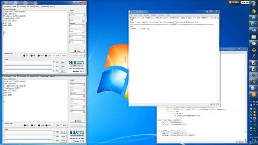Image resolution: width=258 pixels, height=145 pixels.
Task: Open Debug menu in Python Shell
Action: pos(146,15)
